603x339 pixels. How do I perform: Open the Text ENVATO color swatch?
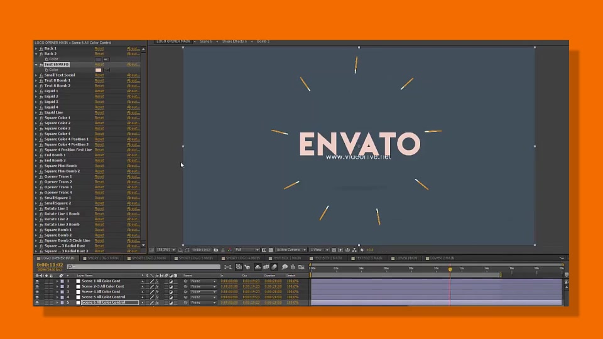[x=98, y=70]
